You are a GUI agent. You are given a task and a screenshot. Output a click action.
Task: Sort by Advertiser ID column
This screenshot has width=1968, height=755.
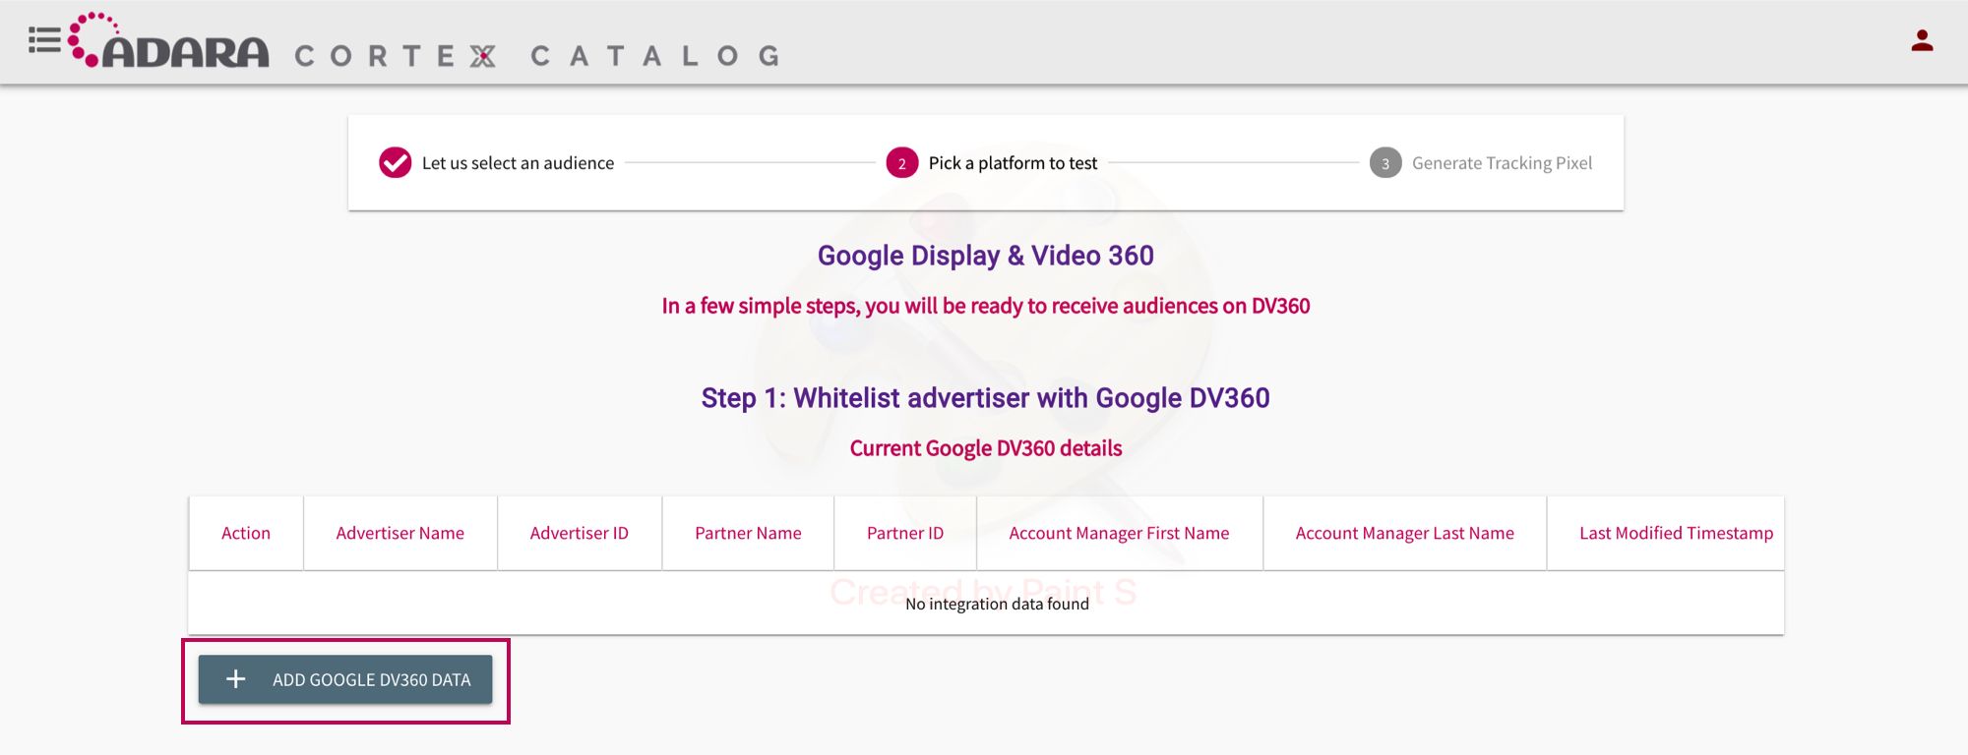(x=580, y=533)
